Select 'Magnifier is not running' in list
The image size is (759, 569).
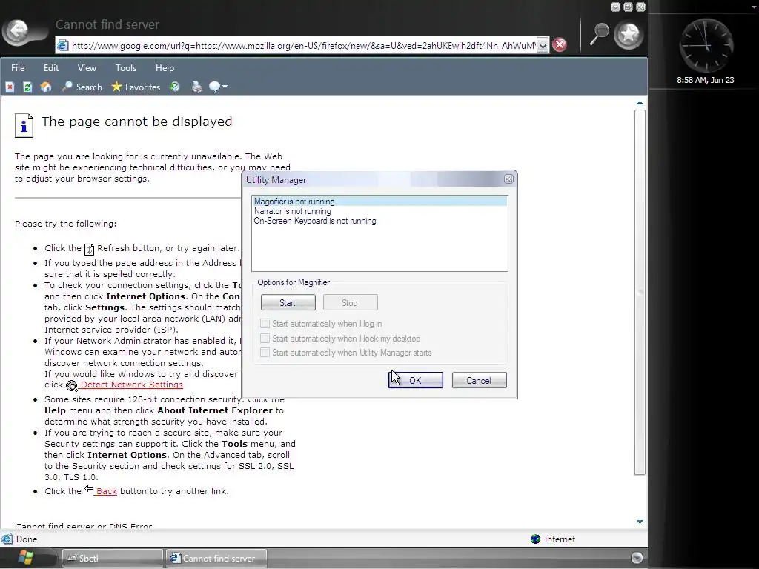point(380,202)
